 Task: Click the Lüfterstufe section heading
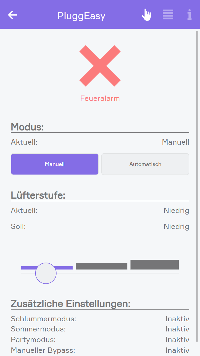(38, 195)
